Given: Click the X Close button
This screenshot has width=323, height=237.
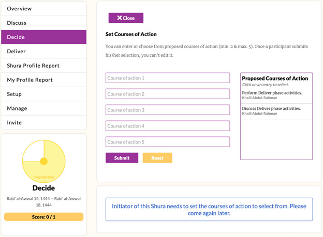Looking at the screenshot, I should point(126,18).
